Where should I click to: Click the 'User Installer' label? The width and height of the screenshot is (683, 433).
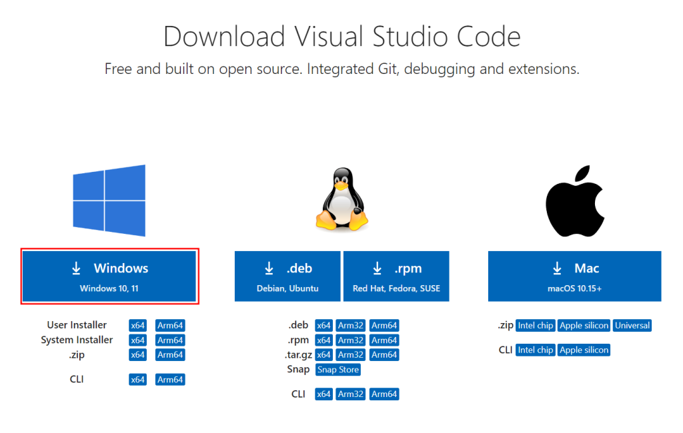pyautogui.click(x=77, y=325)
